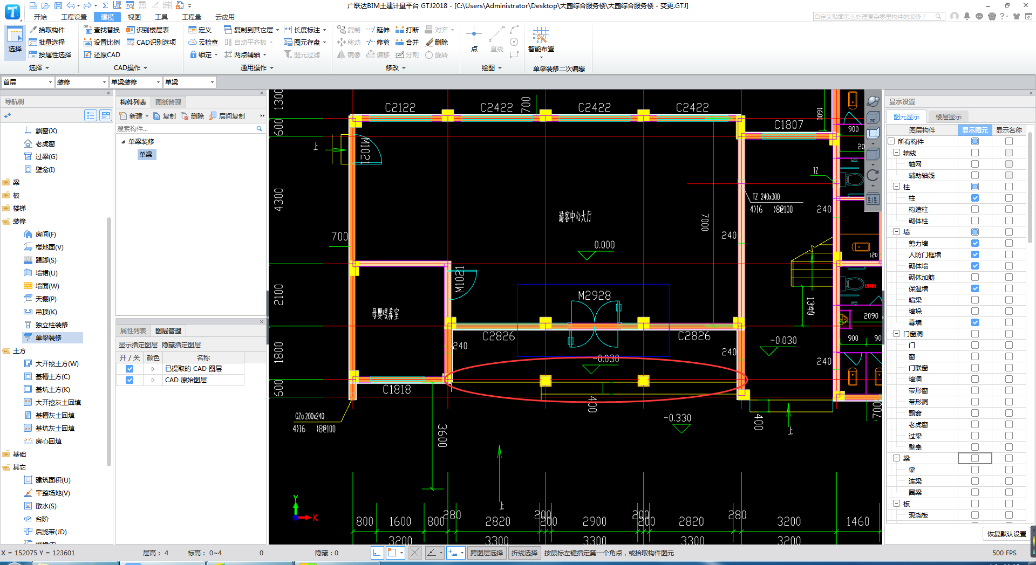Collapse the 单梁装修 tree node
Screen dimensions: 1036x565
click(123, 142)
